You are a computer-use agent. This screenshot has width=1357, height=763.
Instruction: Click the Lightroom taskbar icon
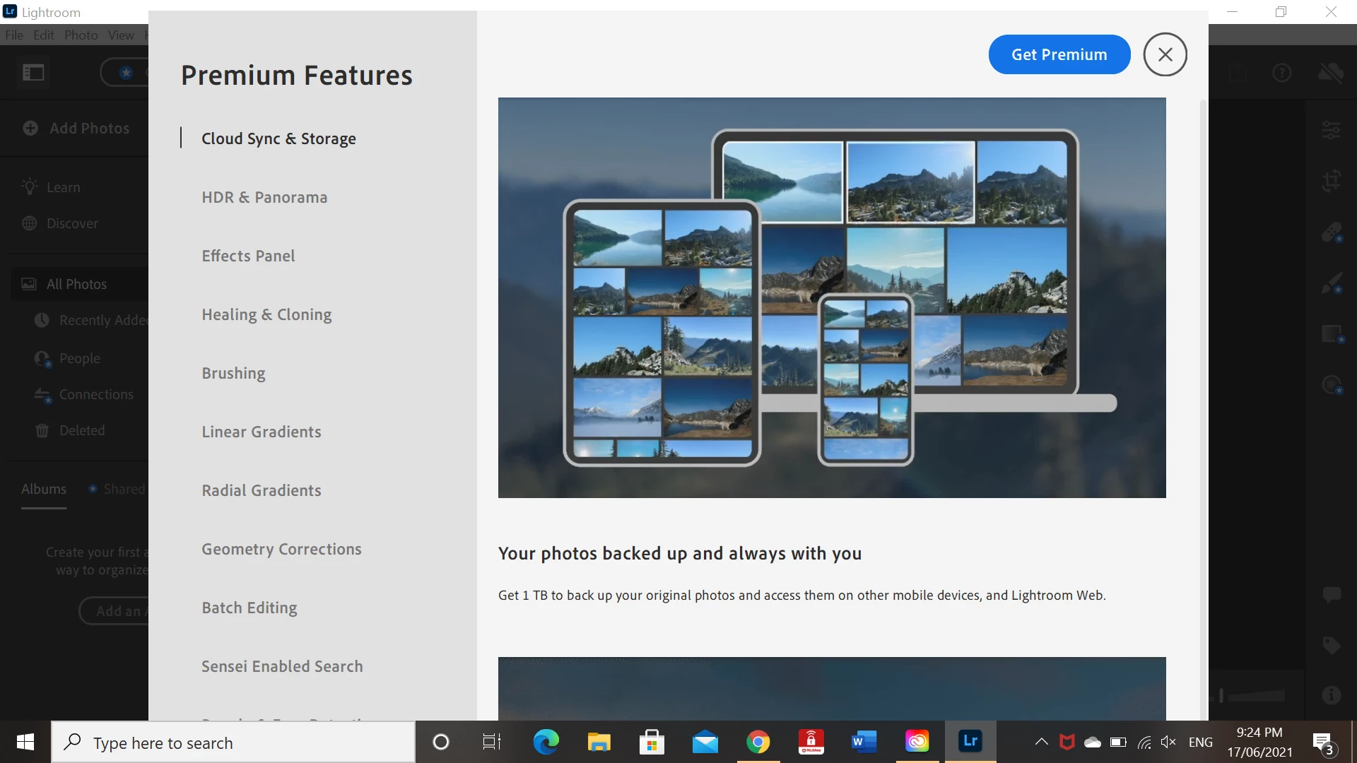coord(970,742)
